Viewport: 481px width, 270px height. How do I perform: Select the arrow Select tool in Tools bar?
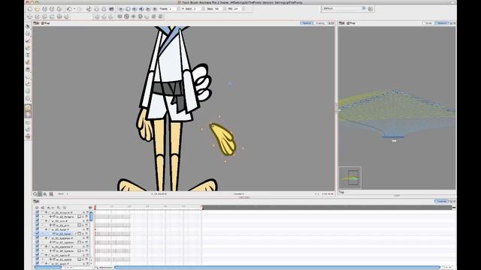point(28,27)
